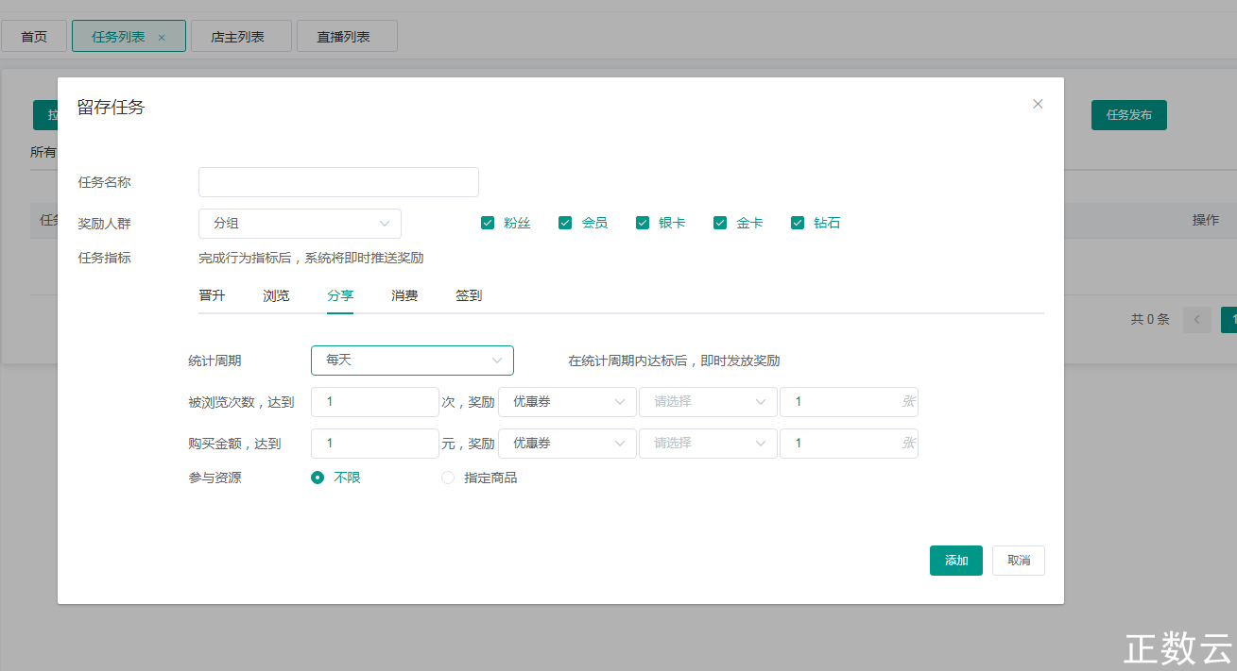Open the 奖励人群 分组 dropdown
This screenshot has height=671, width=1237.
click(300, 224)
